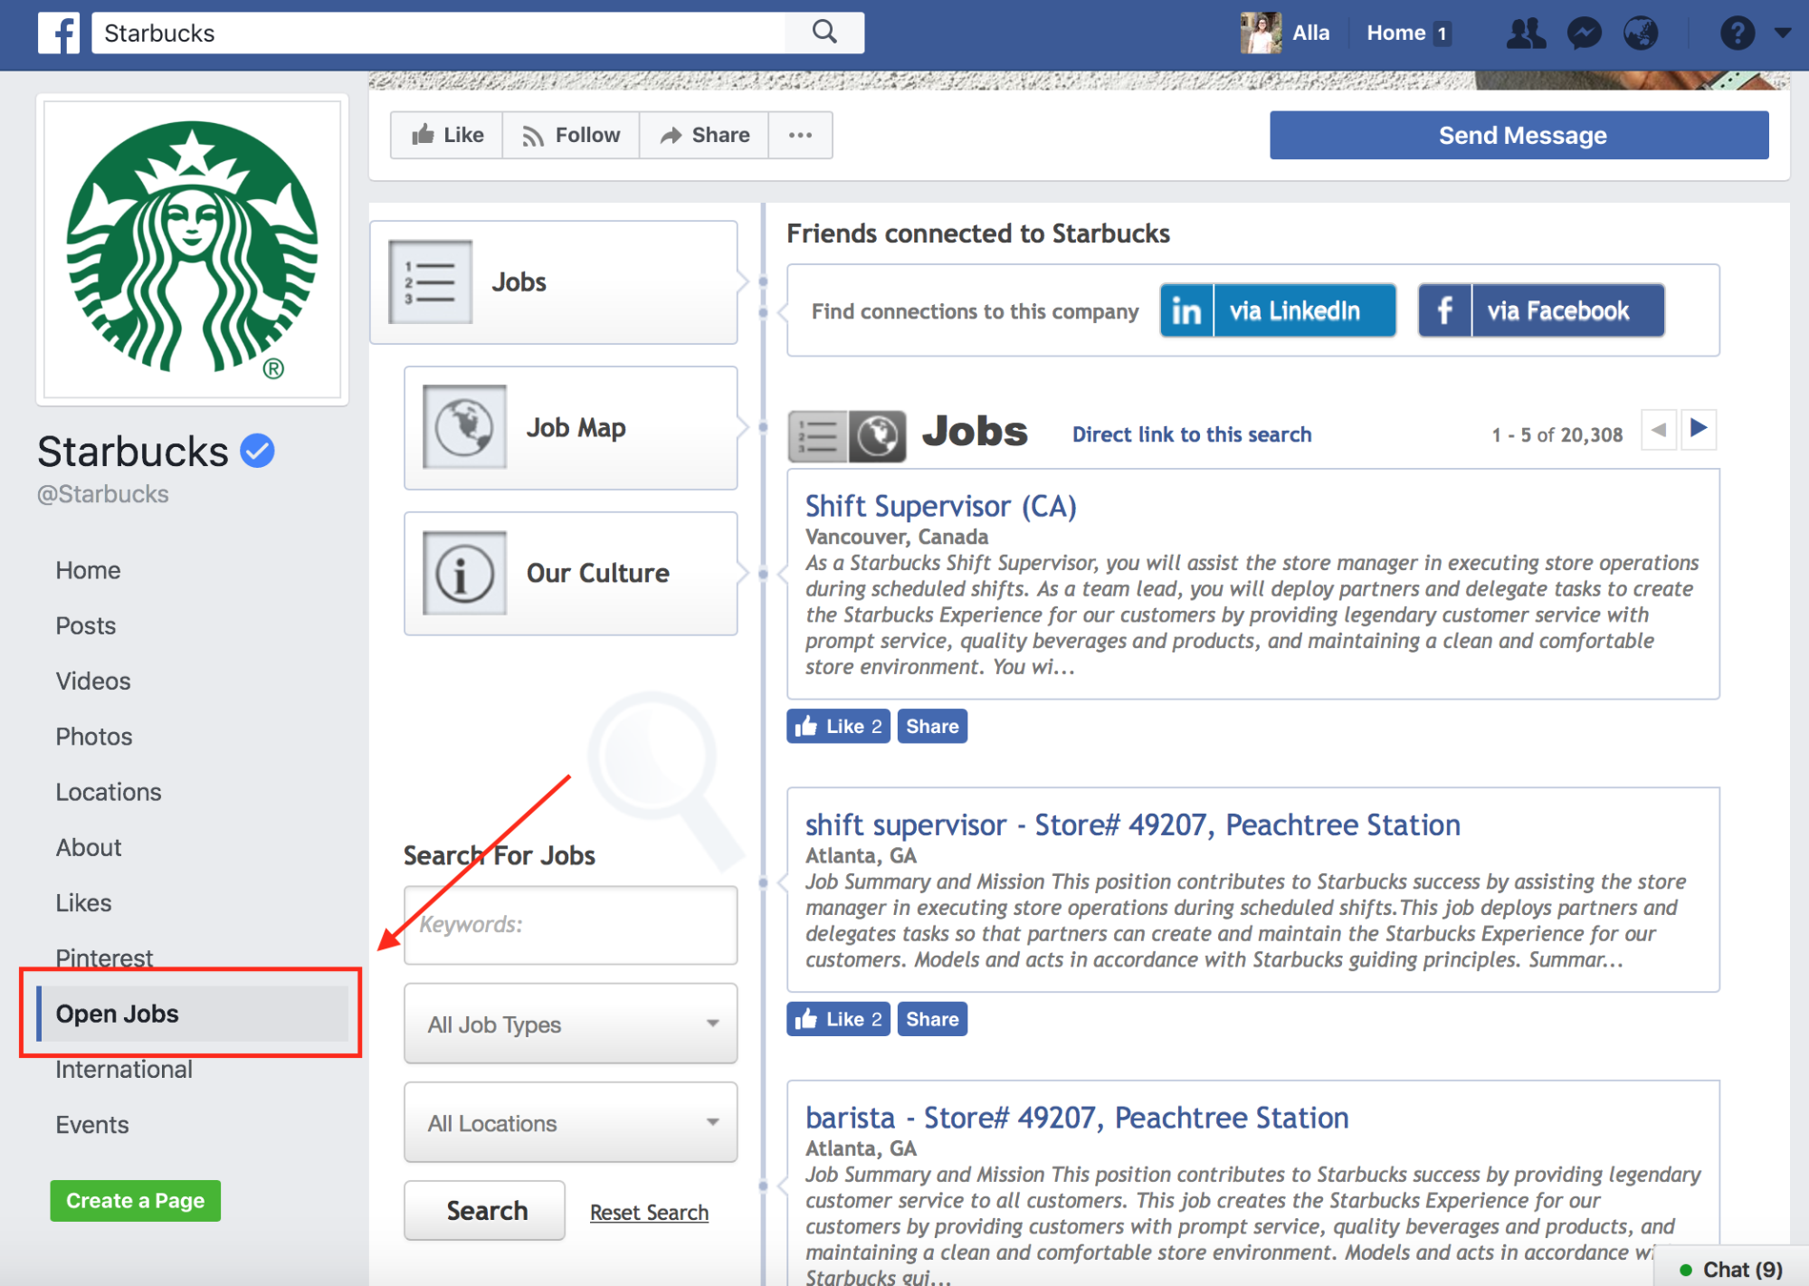
Task: Open the help question mark icon
Action: coord(1737,33)
